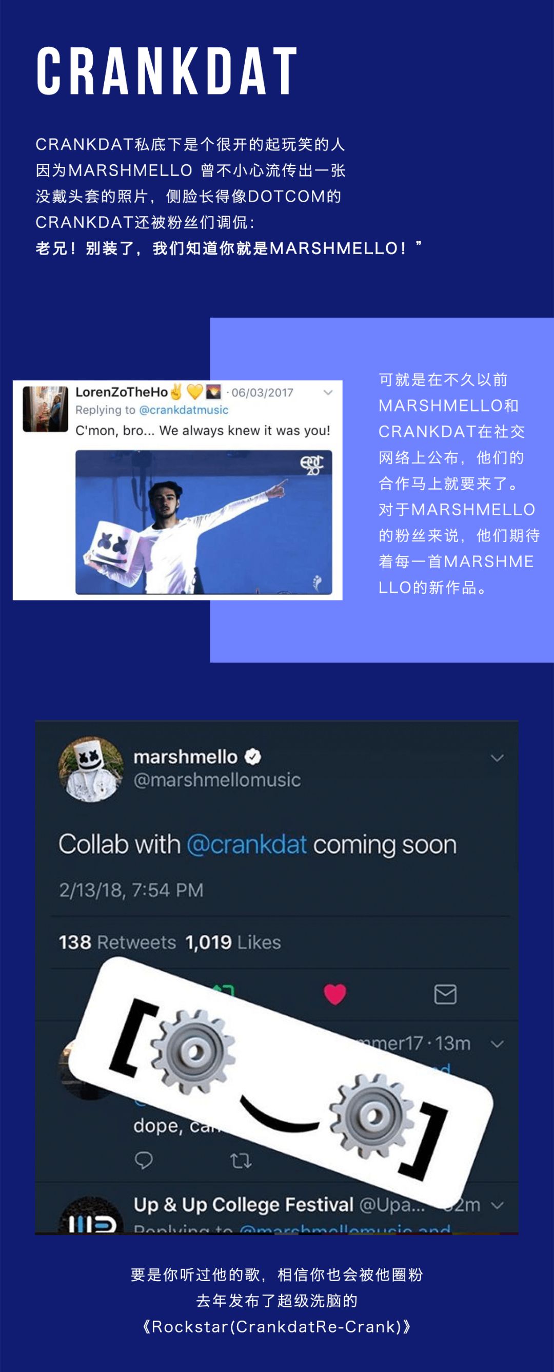Screen dimensions: 554x1372
Task: Click LorenZoTheHo's profile picture
Action: [45, 409]
